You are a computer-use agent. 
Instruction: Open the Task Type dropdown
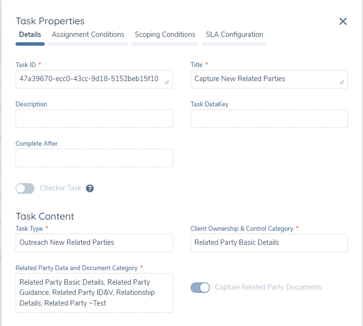[94, 243]
